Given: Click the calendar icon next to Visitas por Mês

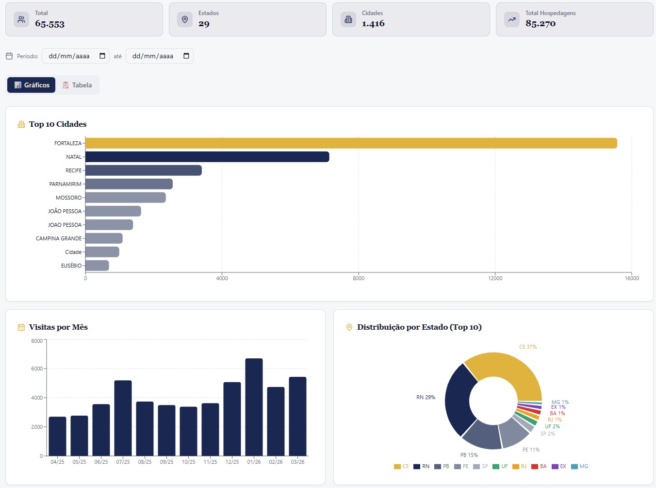Looking at the screenshot, I should [x=21, y=327].
